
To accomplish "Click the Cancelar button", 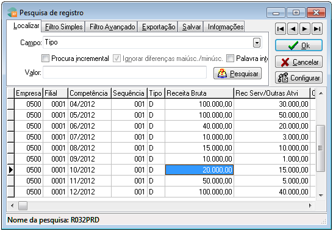I will [299, 62].
